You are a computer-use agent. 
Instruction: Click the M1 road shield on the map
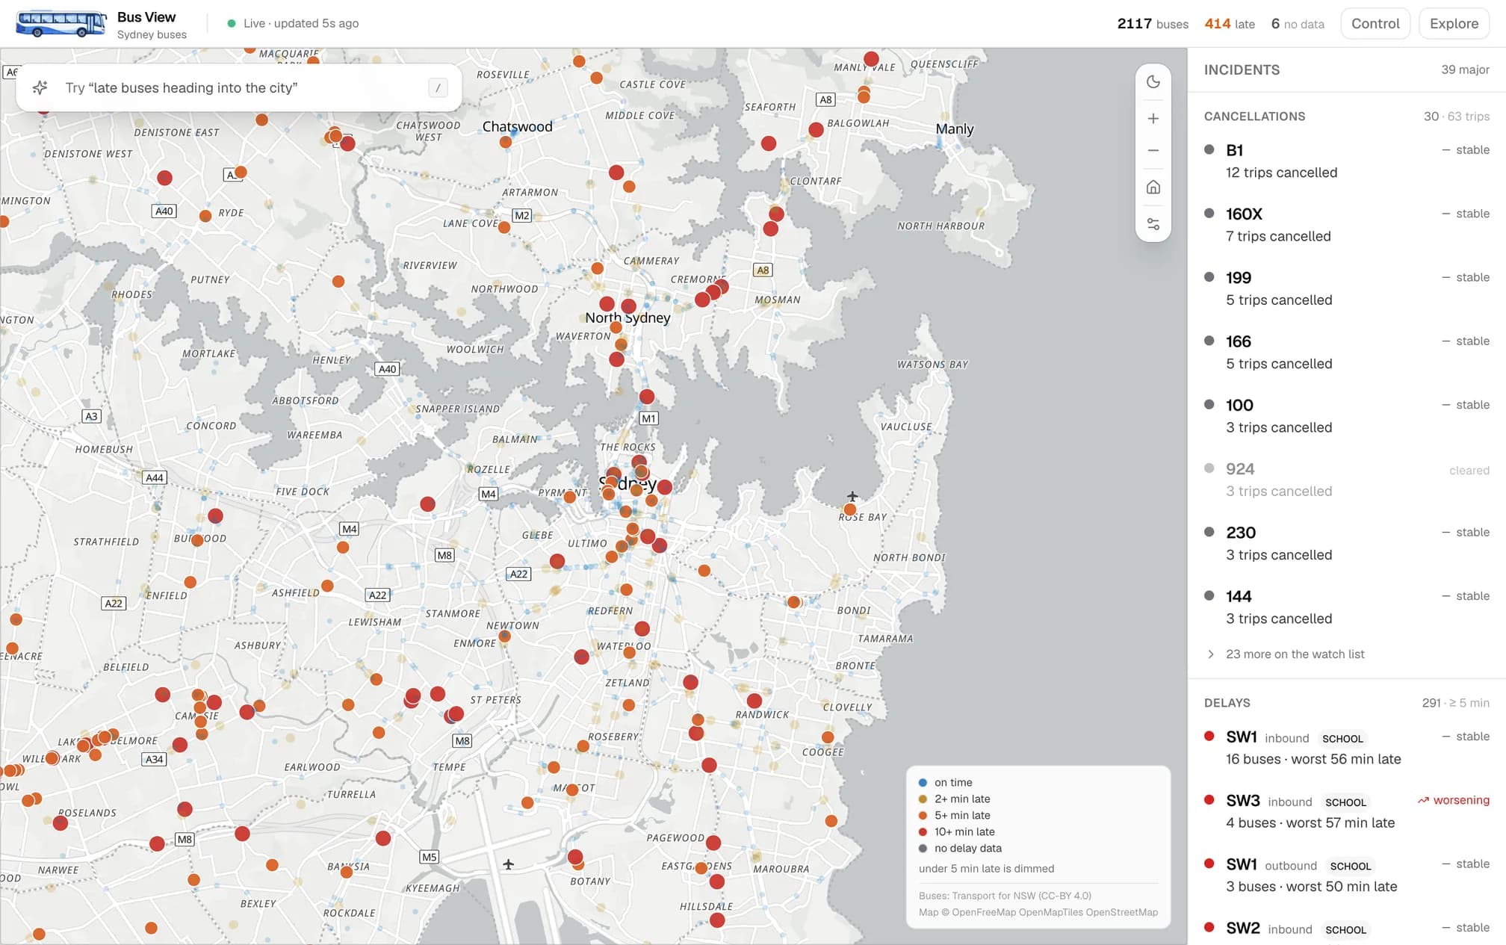(648, 418)
